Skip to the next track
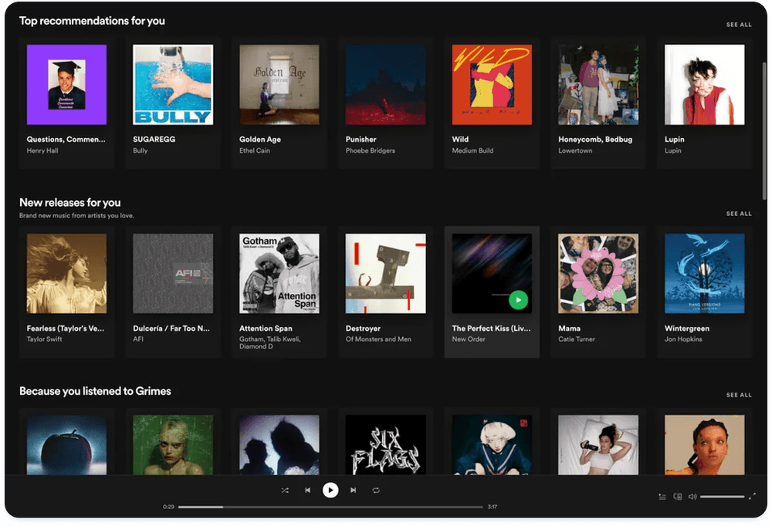Screen dimensions: 772x526 pyautogui.click(x=353, y=490)
